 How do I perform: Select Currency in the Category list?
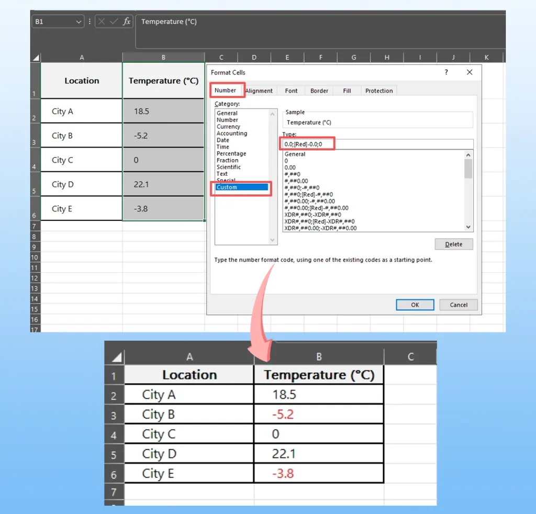(228, 127)
